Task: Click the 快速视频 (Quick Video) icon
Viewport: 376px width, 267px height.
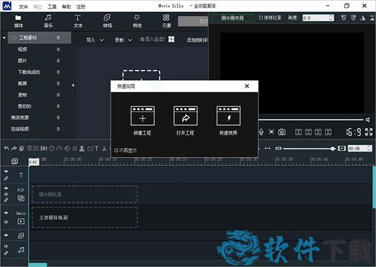Action: point(229,116)
